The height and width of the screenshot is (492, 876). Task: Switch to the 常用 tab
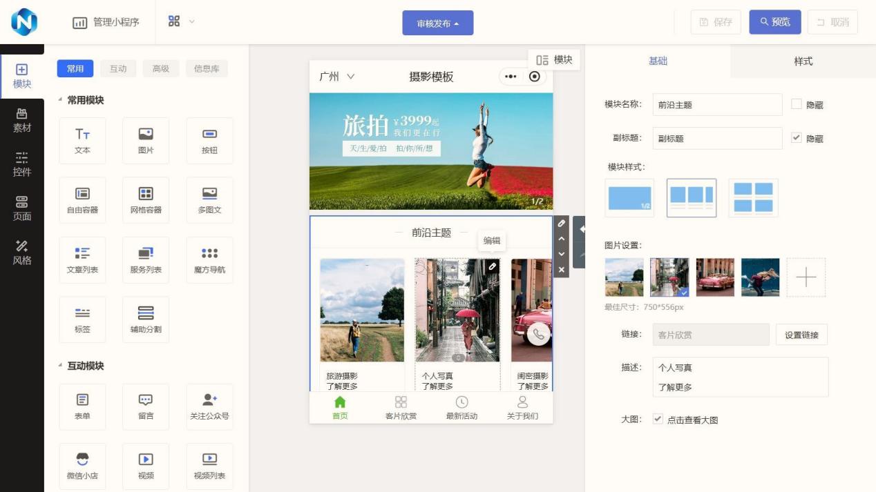(75, 68)
